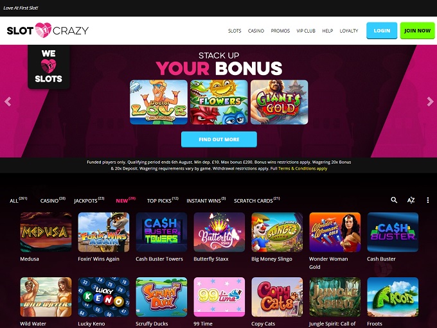Open the Promos navigation menu

point(280,31)
